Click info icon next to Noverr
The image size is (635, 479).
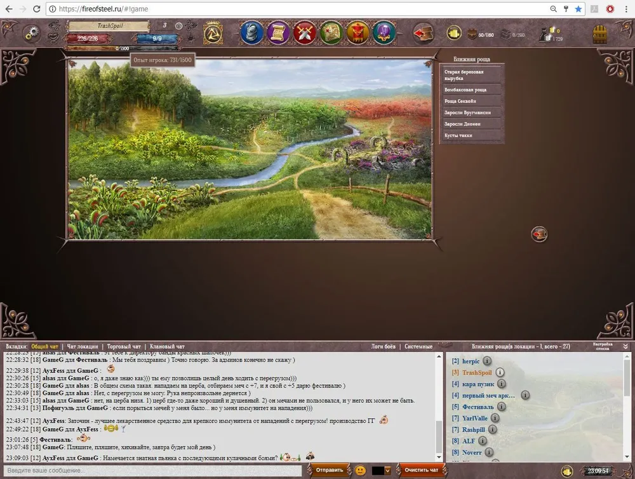[x=489, y=452]
